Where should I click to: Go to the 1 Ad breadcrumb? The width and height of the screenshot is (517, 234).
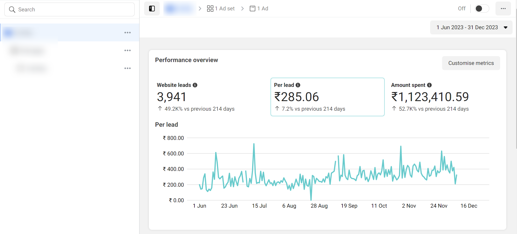pyautogui.click(x=259, y=9)
